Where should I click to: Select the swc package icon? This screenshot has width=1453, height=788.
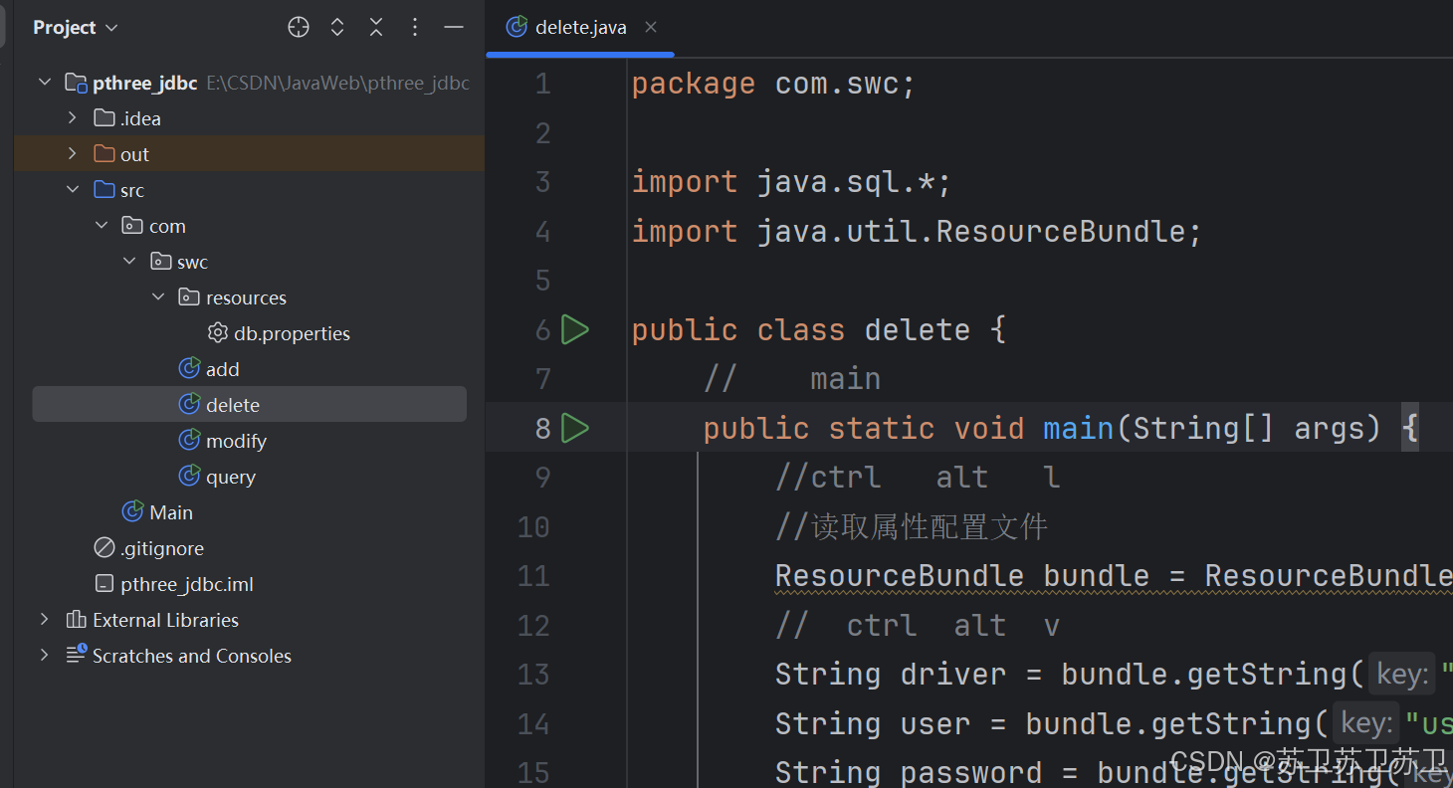(161, 262)
